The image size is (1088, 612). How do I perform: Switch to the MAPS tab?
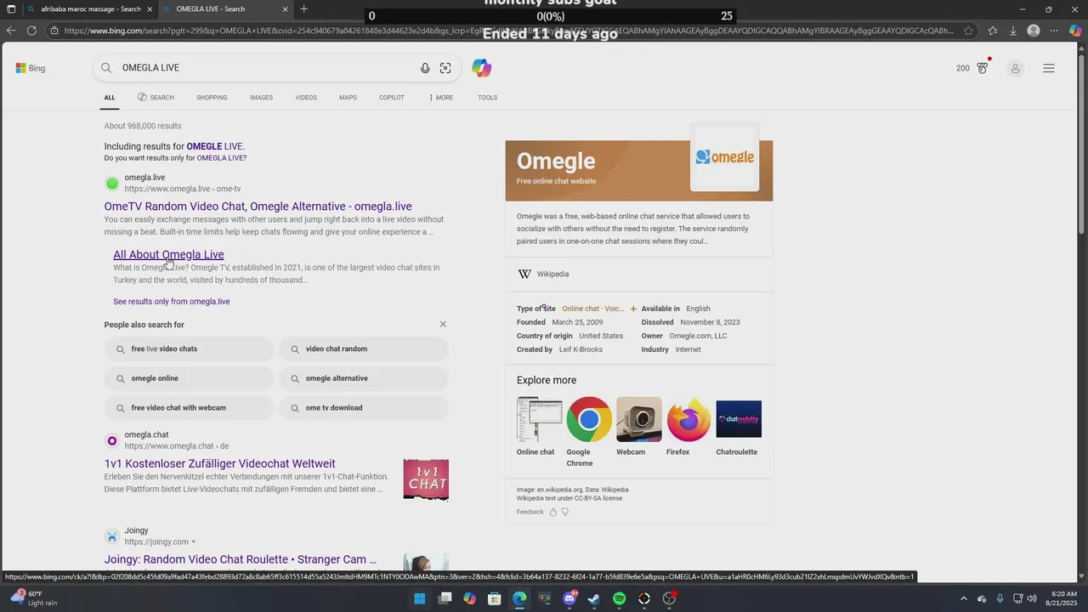[348, 98]
